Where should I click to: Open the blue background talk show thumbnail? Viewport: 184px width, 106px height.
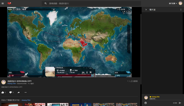pos(81,104)
